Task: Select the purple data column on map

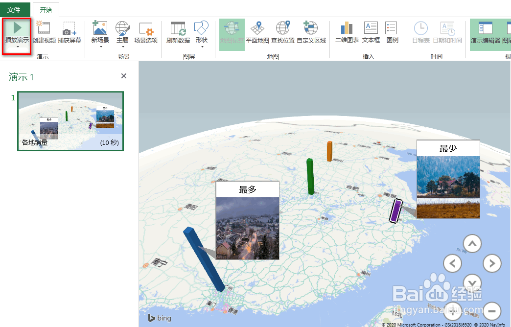Action: click(x=395, y=211)
